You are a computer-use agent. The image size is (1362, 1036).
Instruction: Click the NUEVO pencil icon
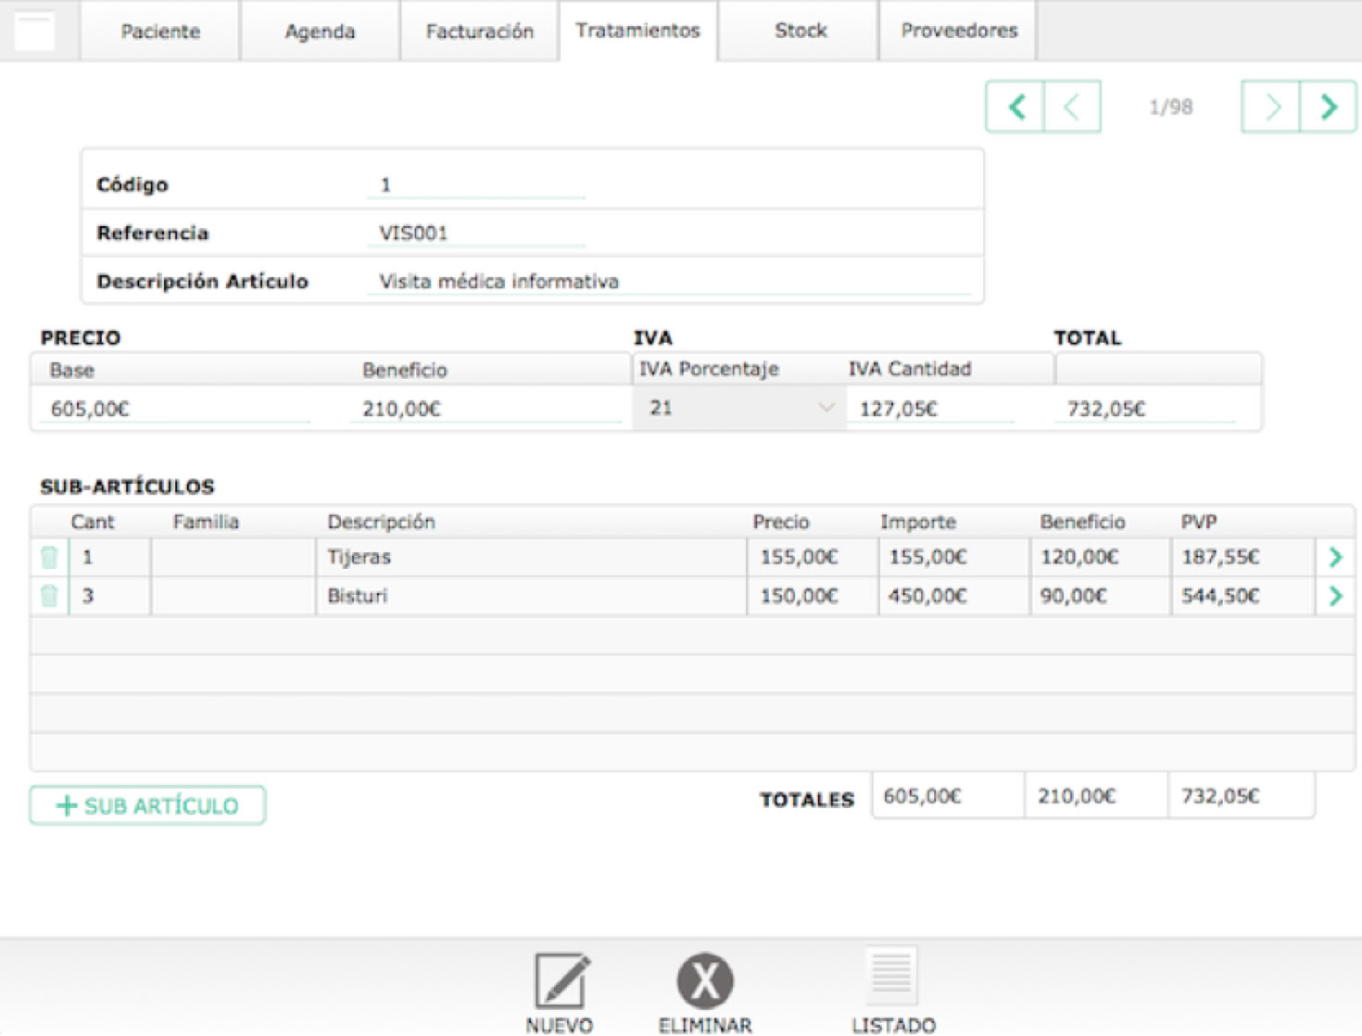561,980
